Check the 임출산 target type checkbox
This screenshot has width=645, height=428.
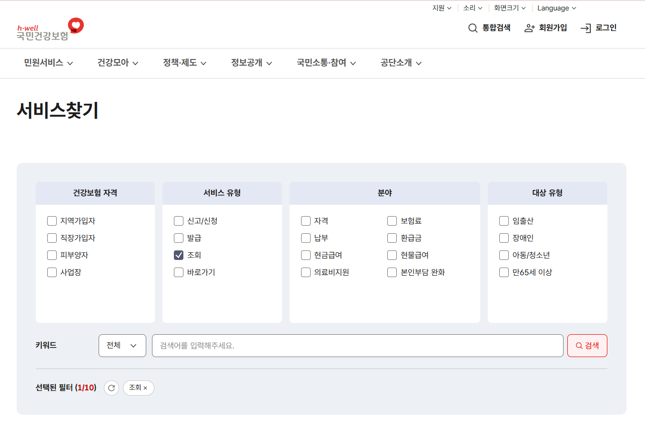[504, 220]
